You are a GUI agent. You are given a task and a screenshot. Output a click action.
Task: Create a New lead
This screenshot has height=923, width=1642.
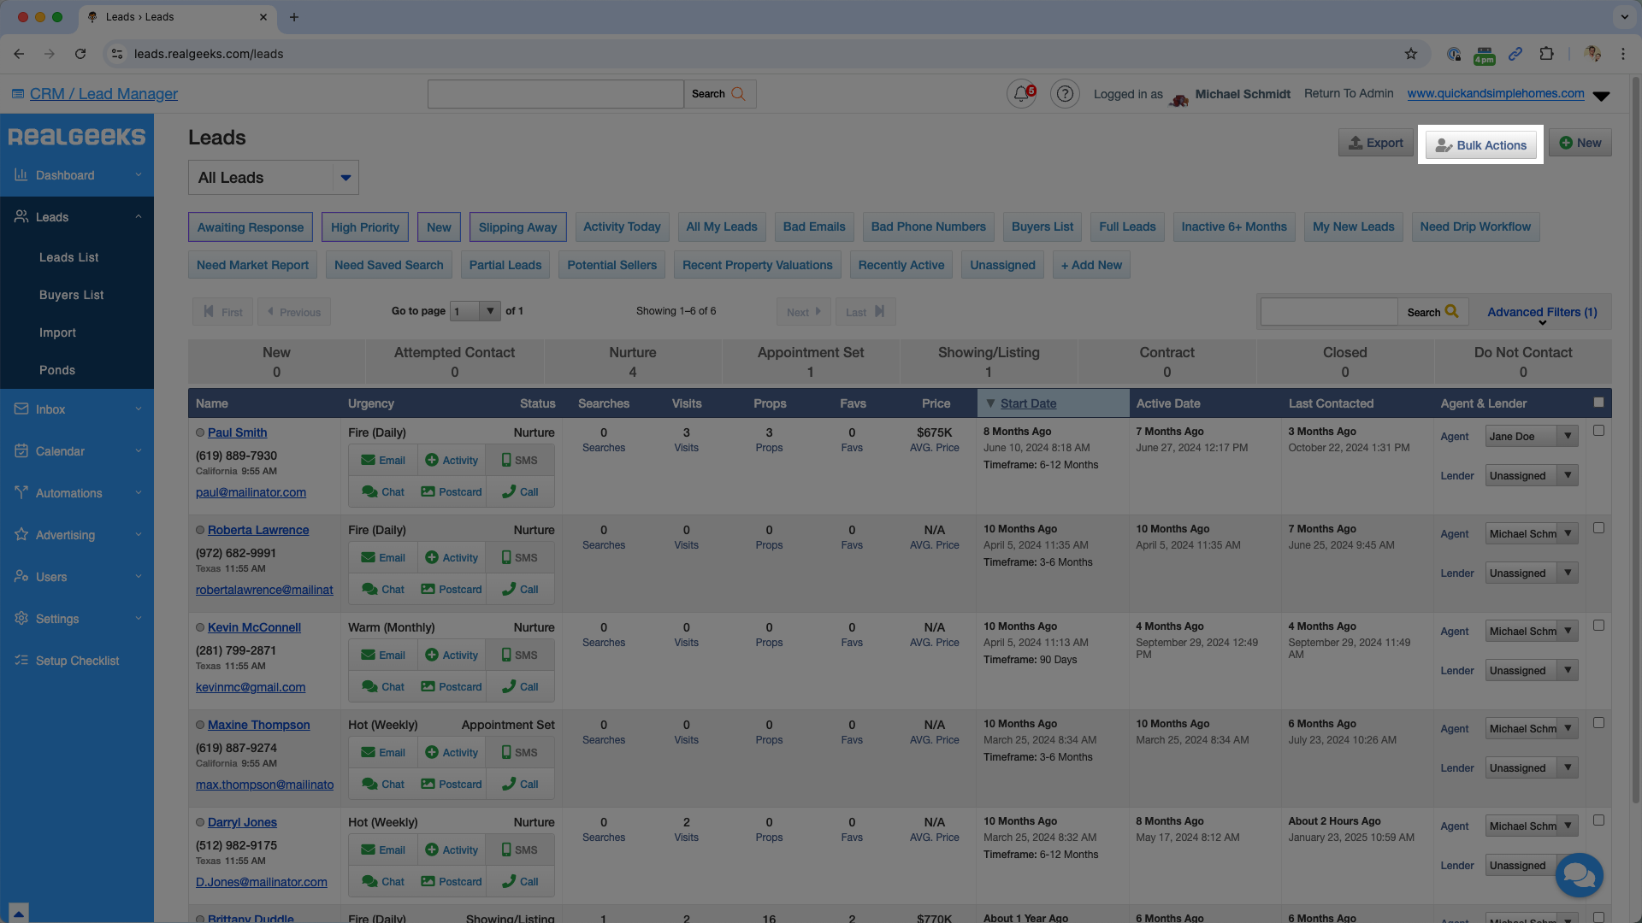(x=1580, y=143)
